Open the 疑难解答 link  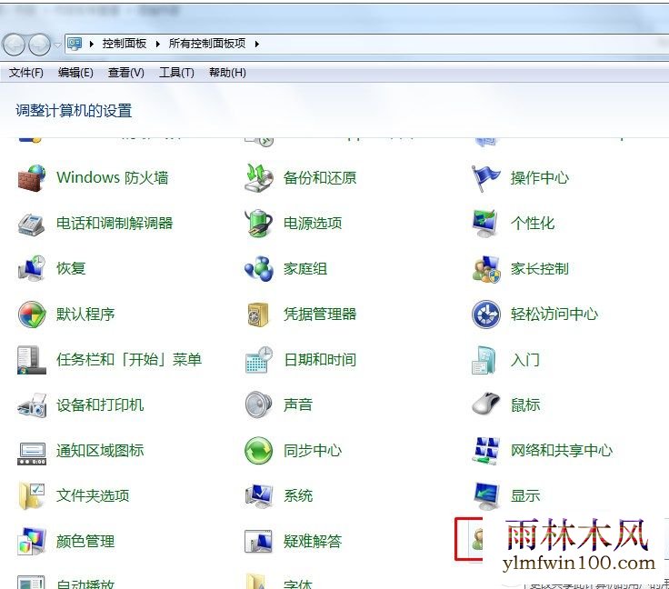[x=313, y=541]
